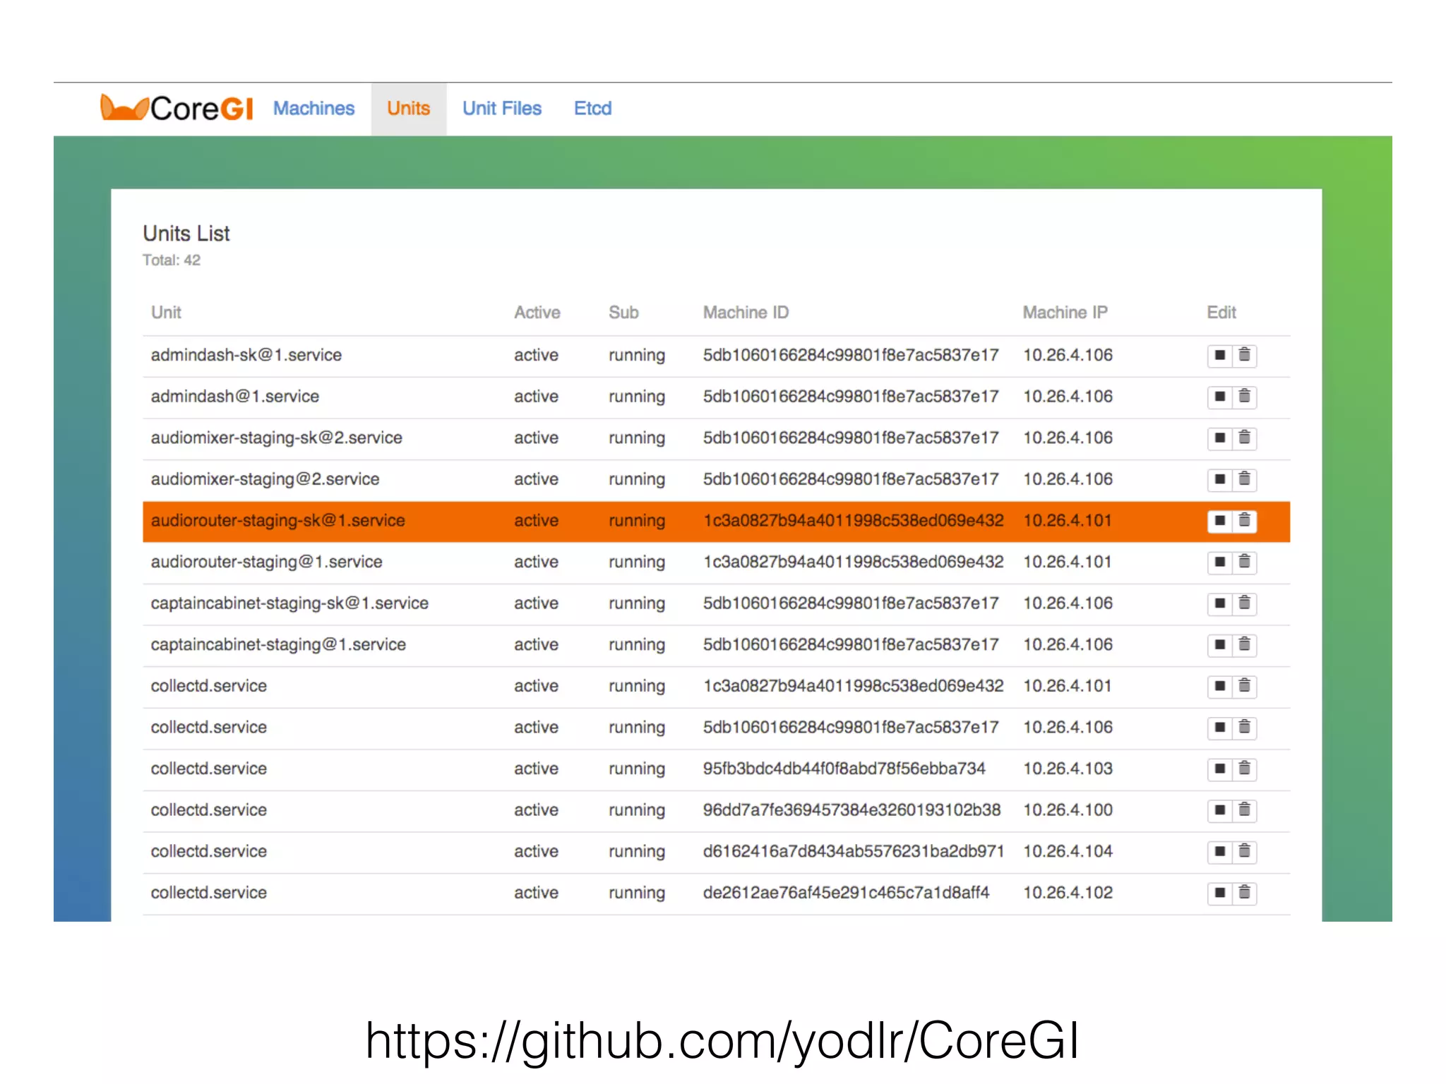
Task: Stop collectd.service on 10.26.4.100
Action: click(x=1219, y=810)
